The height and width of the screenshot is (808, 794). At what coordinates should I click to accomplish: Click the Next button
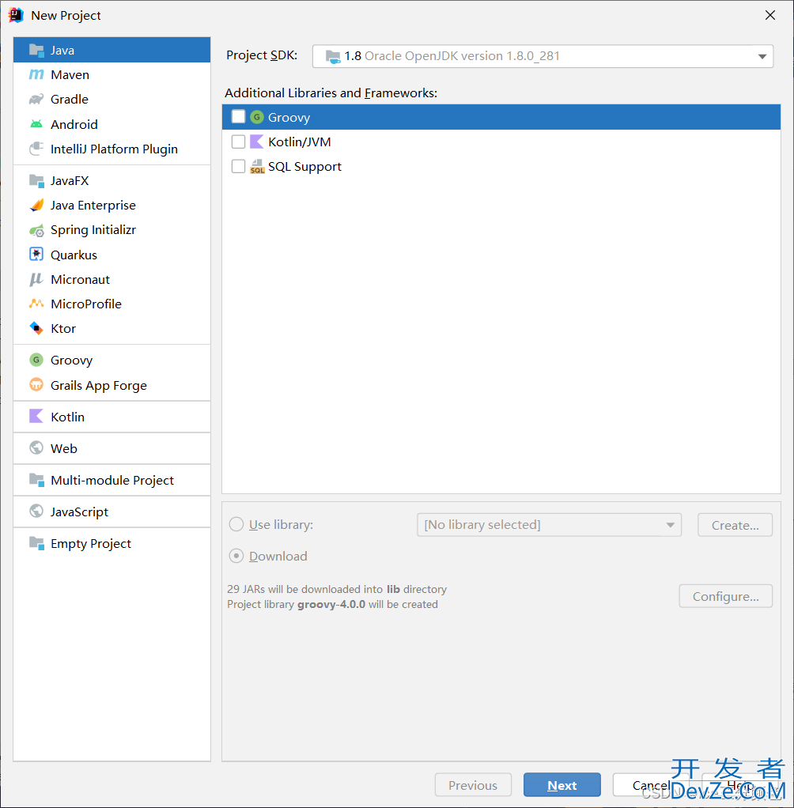click(562, 785)
